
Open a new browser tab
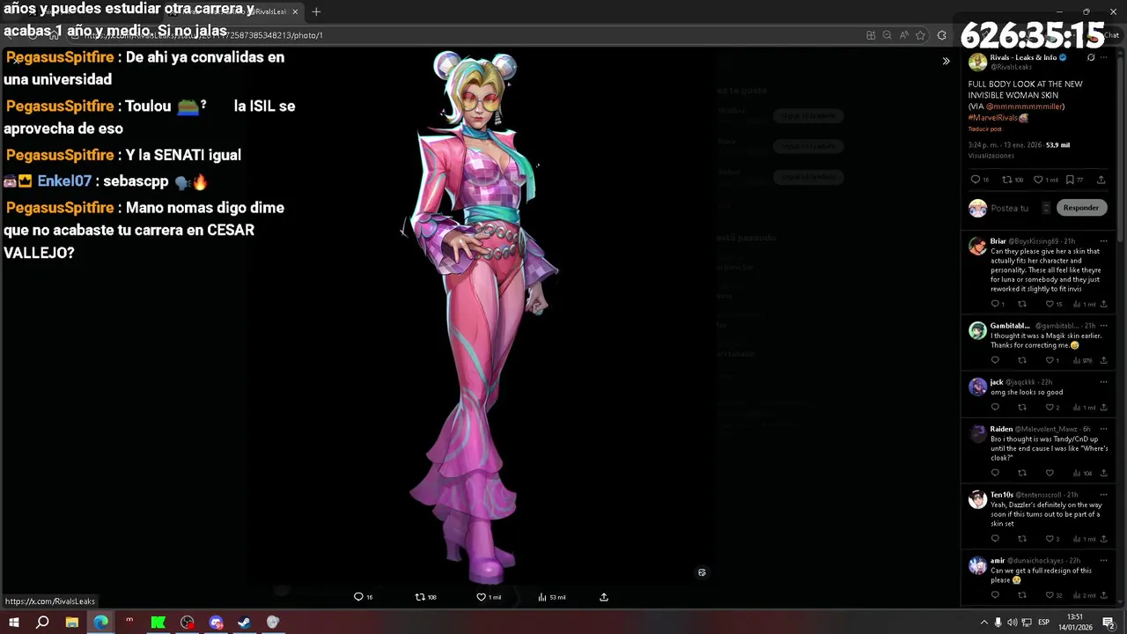tap(316, 11)
